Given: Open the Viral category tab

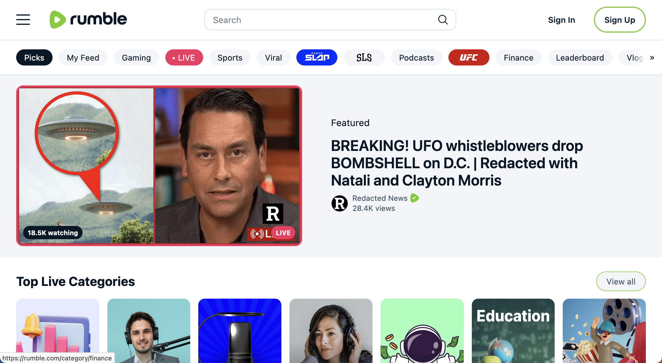Looking at the screenshot, I should [273, 57].
